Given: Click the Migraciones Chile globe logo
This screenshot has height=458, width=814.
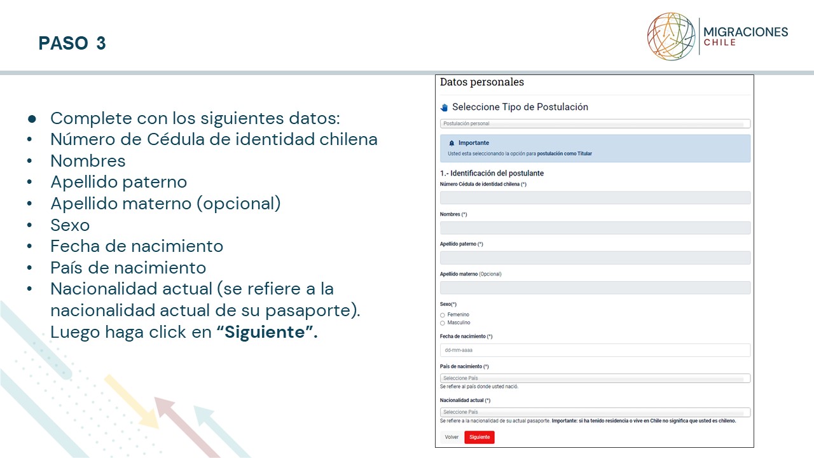Looking at the screenshot, I should pos(672,37).
